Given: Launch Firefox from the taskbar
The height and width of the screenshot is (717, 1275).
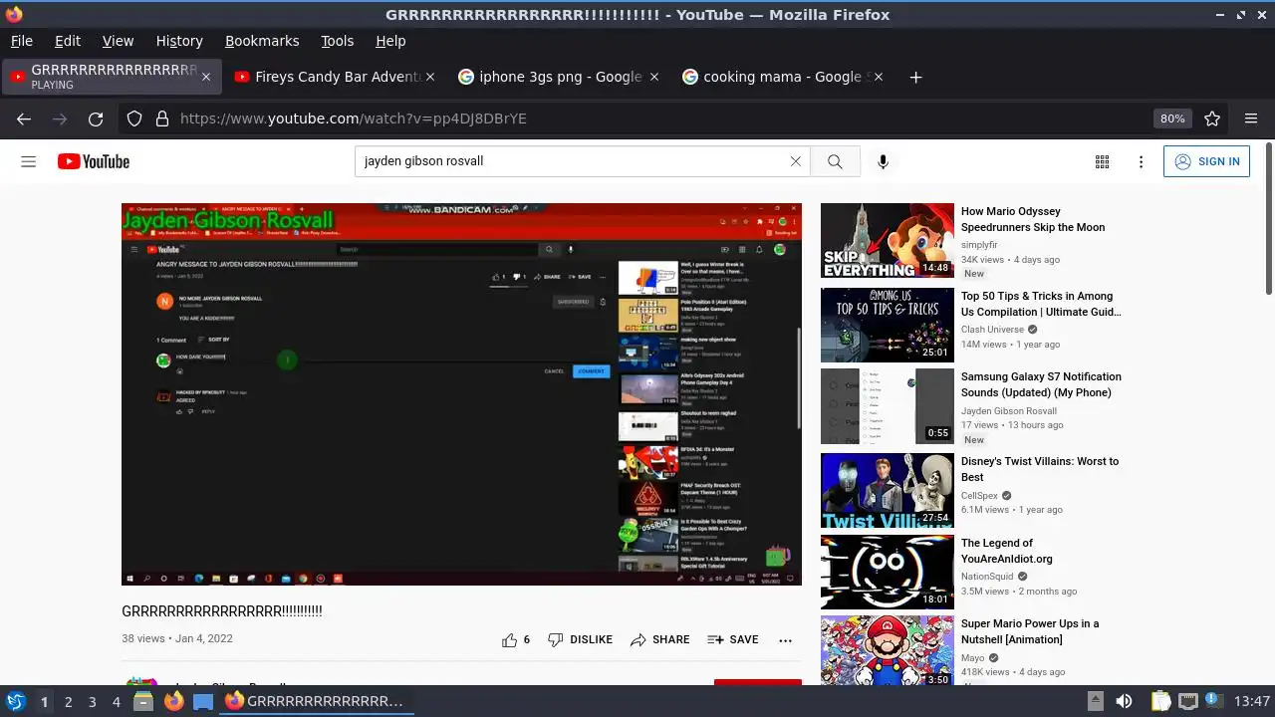Looking at the screenshot, I should [x=173, y=701].
